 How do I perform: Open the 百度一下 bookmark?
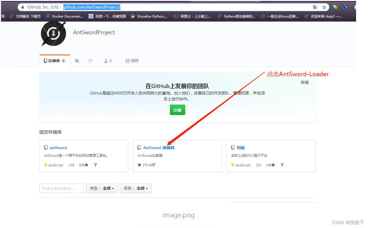[107, 16]
